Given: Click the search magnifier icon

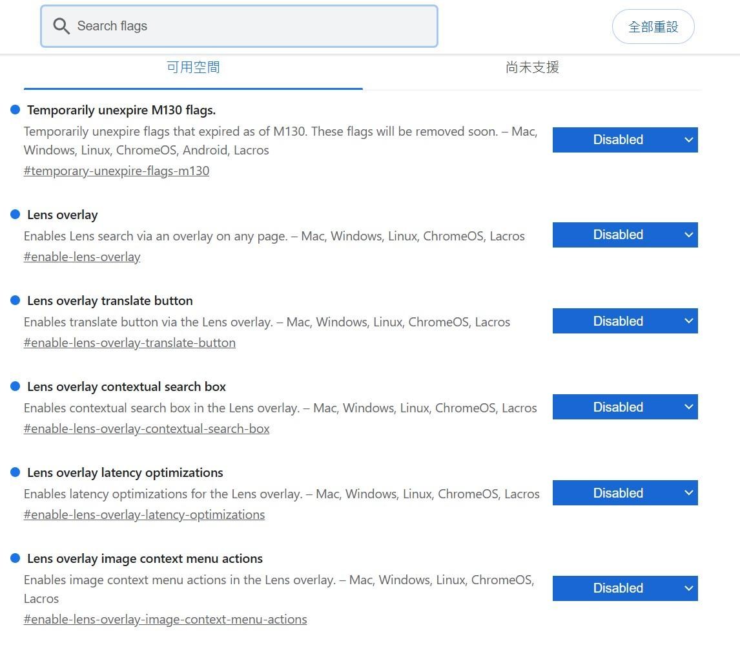Looking at the screenshot, I should [61, 26].
